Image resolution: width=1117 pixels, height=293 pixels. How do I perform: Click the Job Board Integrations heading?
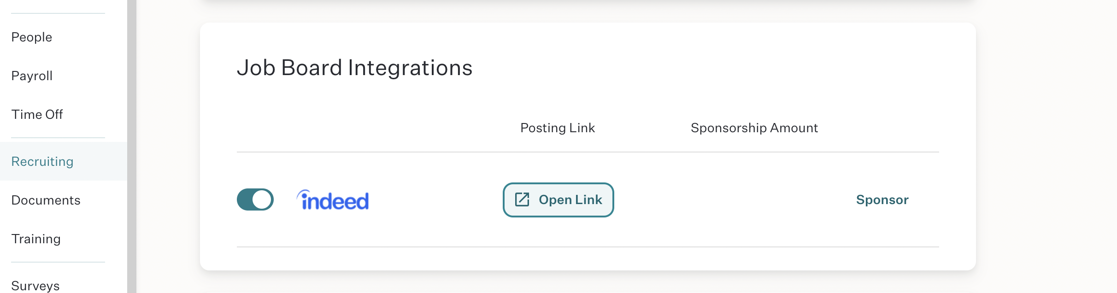pos(354,68)
